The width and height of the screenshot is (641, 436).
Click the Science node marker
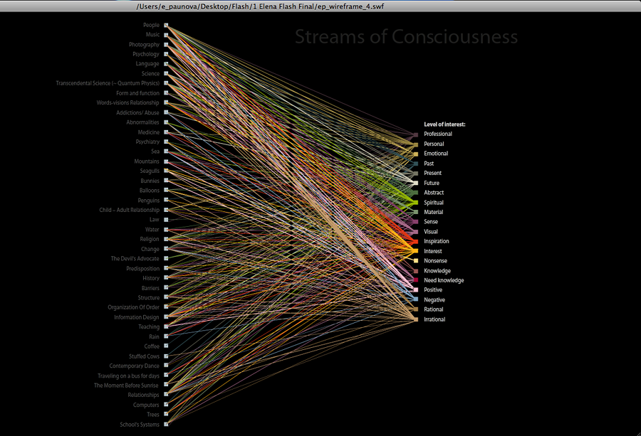click(x=166, y=73)
